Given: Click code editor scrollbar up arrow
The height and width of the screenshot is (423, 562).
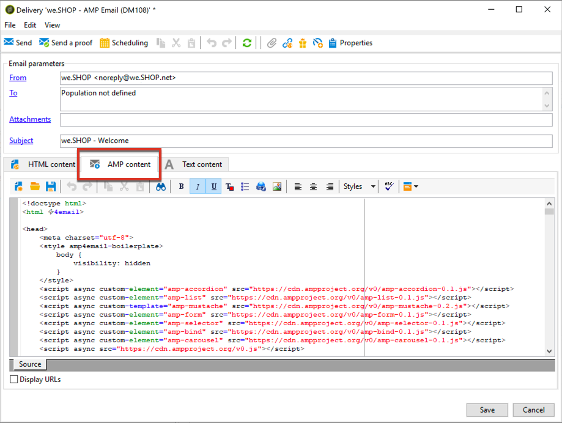Looking at the screenshot, I should coord(549,203).
